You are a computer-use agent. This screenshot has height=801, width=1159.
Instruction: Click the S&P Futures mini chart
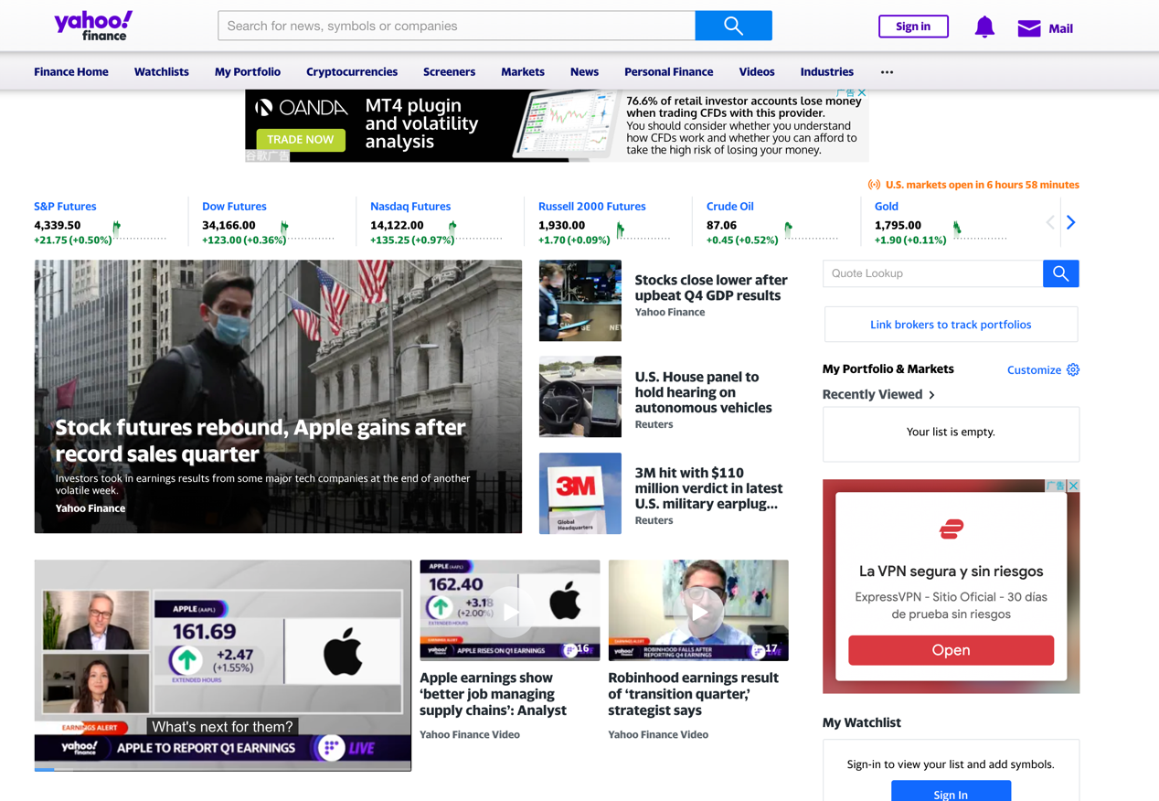(x=140, y=230)
